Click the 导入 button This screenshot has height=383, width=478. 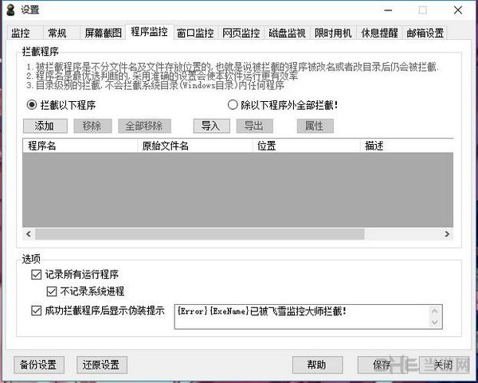pos(212,126)
